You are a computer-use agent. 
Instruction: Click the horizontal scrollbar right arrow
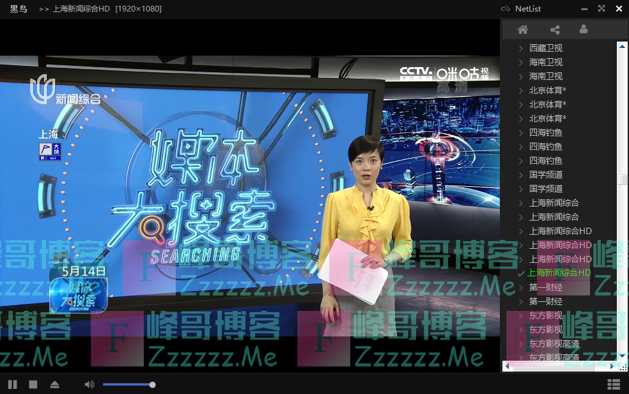[x=612, y=366]
